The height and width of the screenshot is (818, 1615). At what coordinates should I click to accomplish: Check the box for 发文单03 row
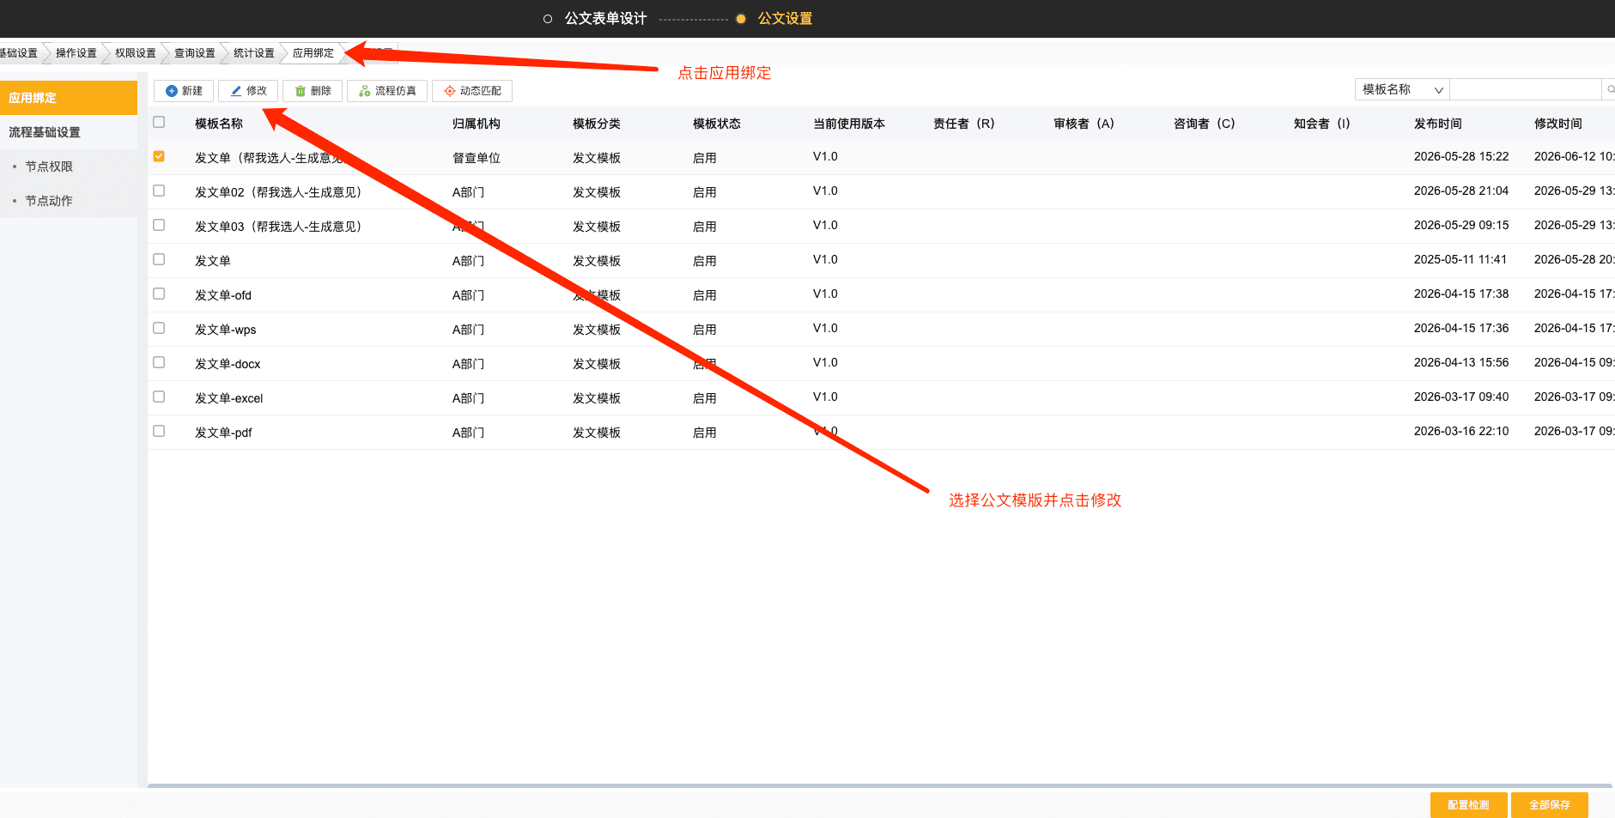(x=159, y=226)
